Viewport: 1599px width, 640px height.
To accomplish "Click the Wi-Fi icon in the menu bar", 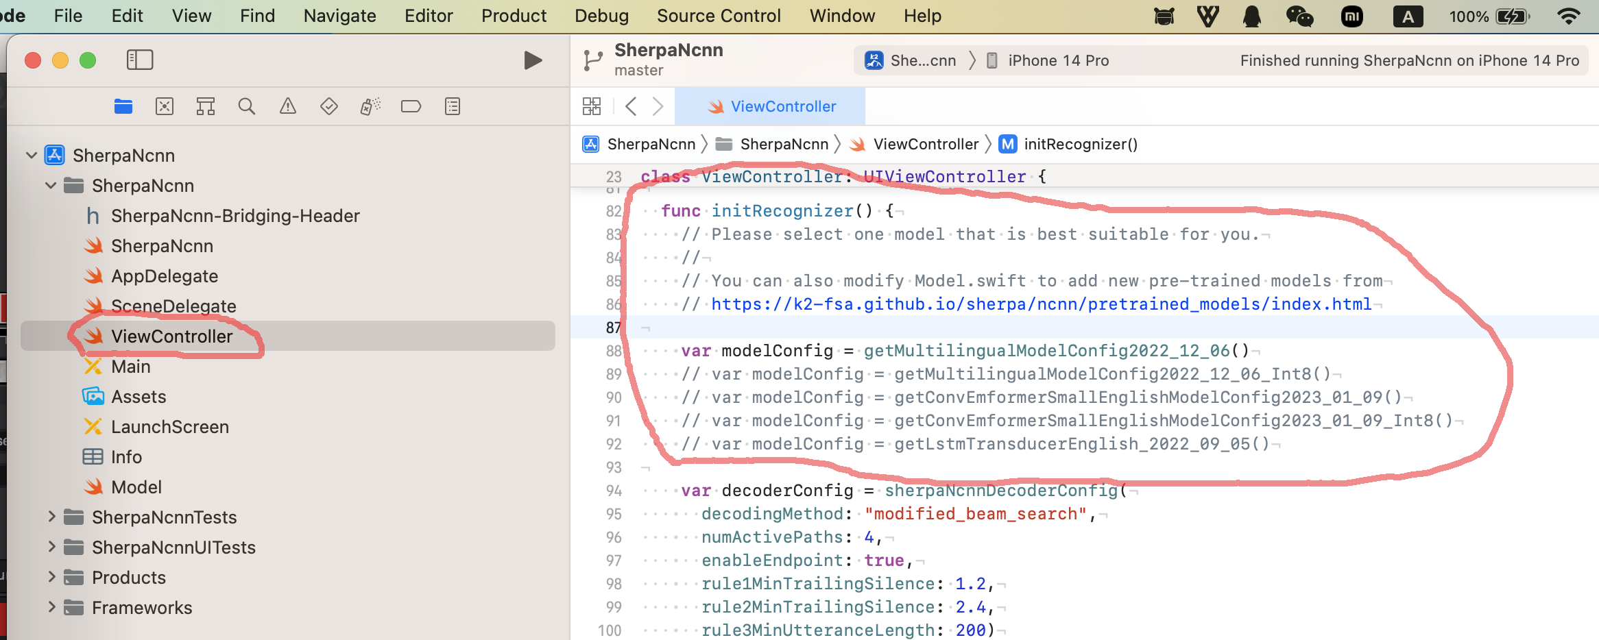I will pyautogui.click(x=1569, y=16).
